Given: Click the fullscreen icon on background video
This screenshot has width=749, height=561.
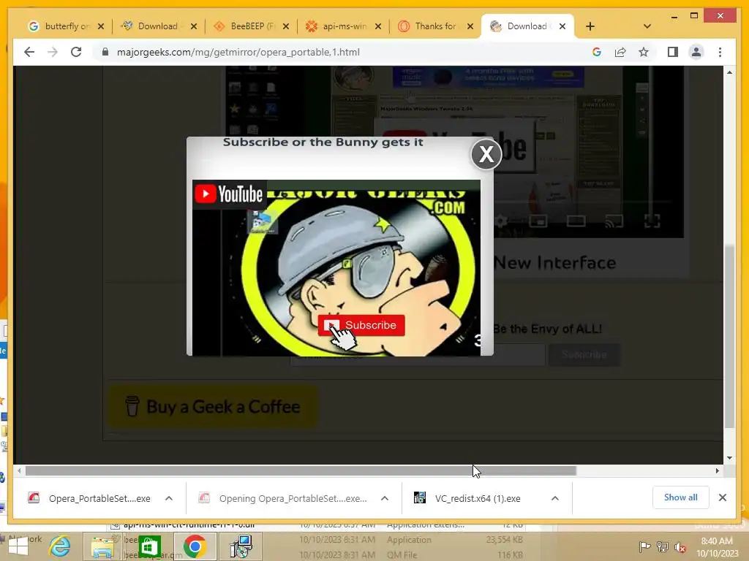Looking at the screenshot, I should (x=652, y=221).
